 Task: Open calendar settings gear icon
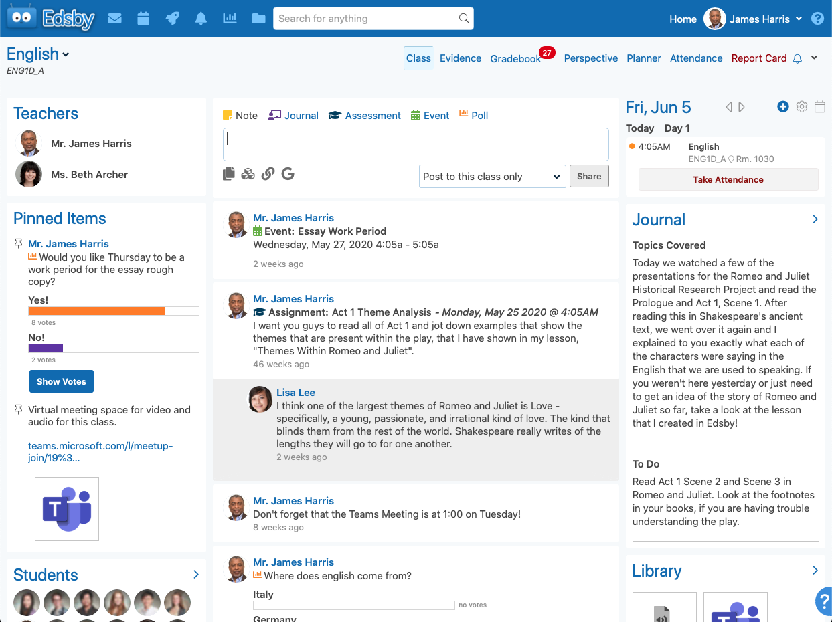tap(802, 107)
